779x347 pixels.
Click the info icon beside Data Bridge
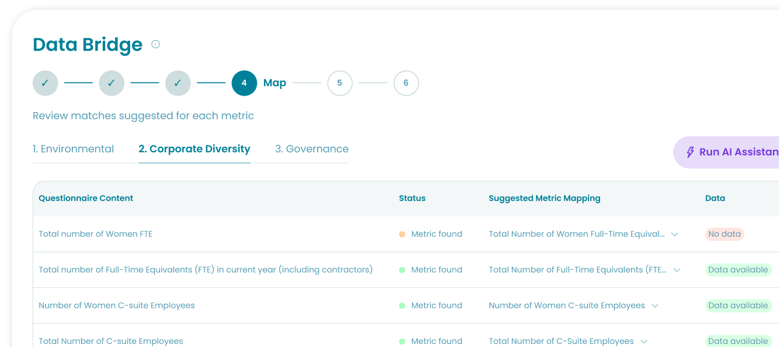(x=155, y=44)
